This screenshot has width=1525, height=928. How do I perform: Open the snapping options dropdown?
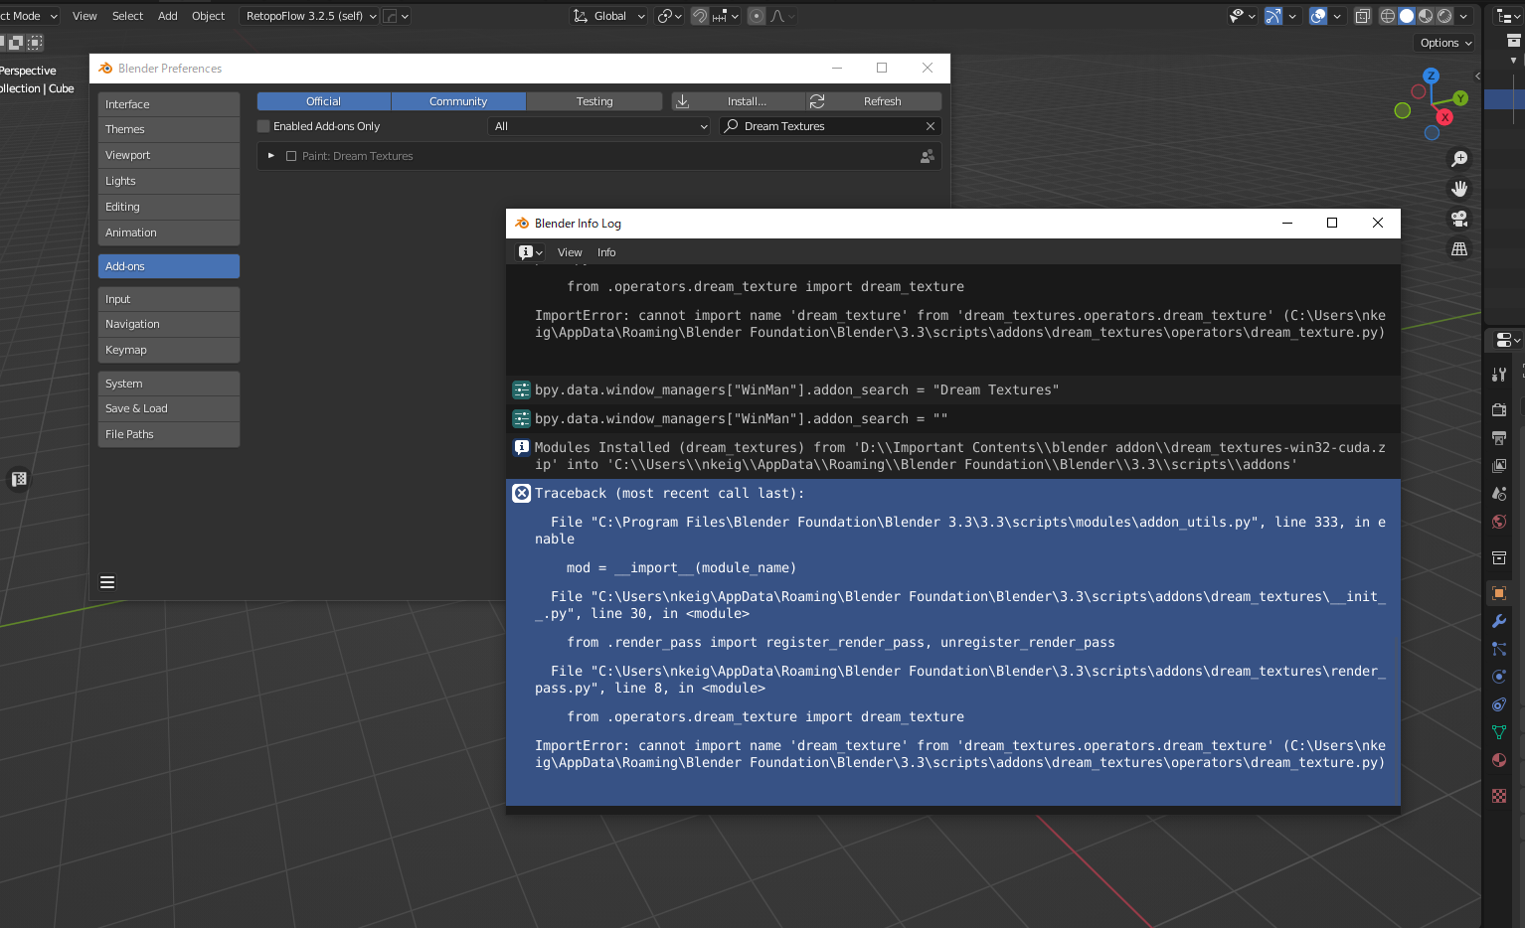(x=726, y=16)
